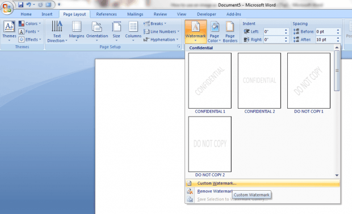
Task: Choose Text Direction options
Action: (57, 31)
